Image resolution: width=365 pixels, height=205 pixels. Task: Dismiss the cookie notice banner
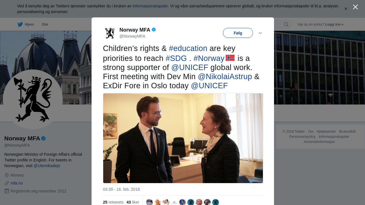(346, 9)
